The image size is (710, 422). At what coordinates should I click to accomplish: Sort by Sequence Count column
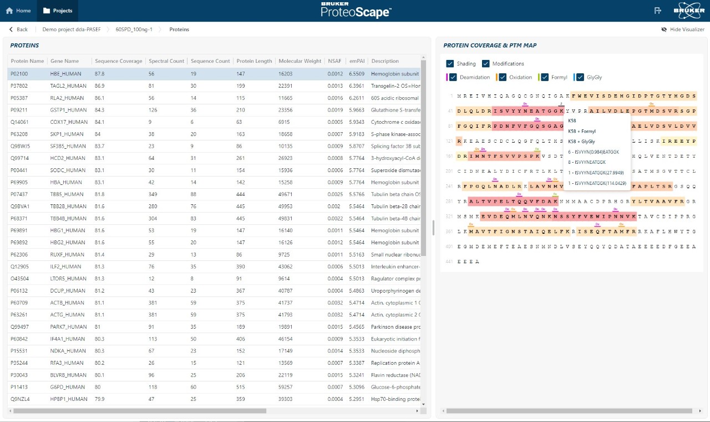[x=210, y=61]
